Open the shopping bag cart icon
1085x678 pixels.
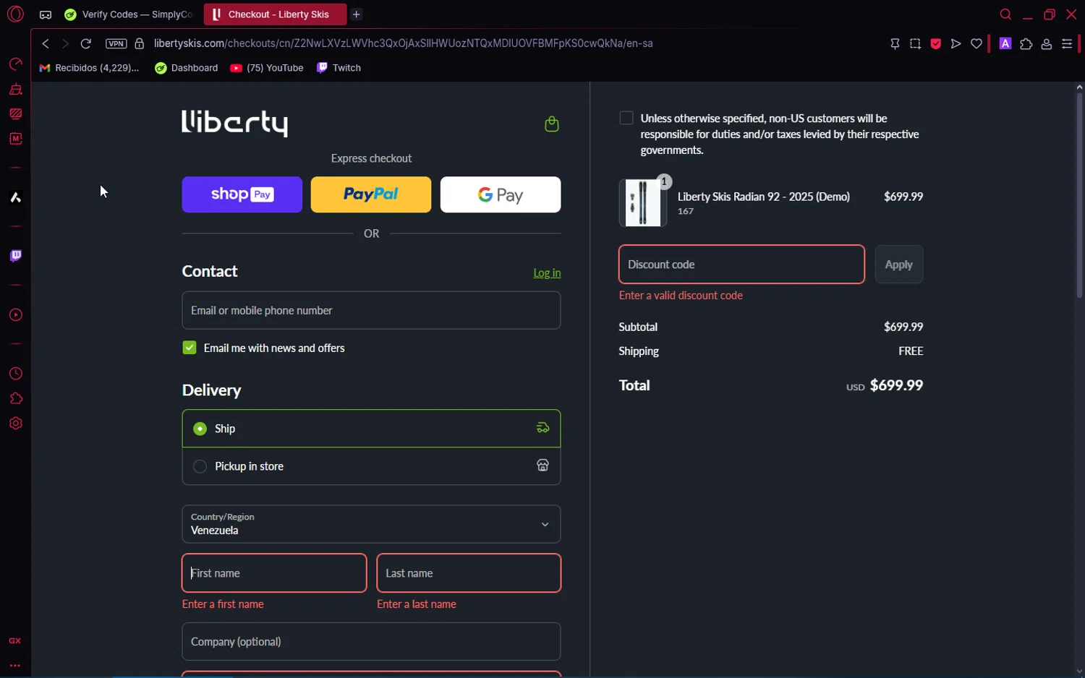pos(551,124)
